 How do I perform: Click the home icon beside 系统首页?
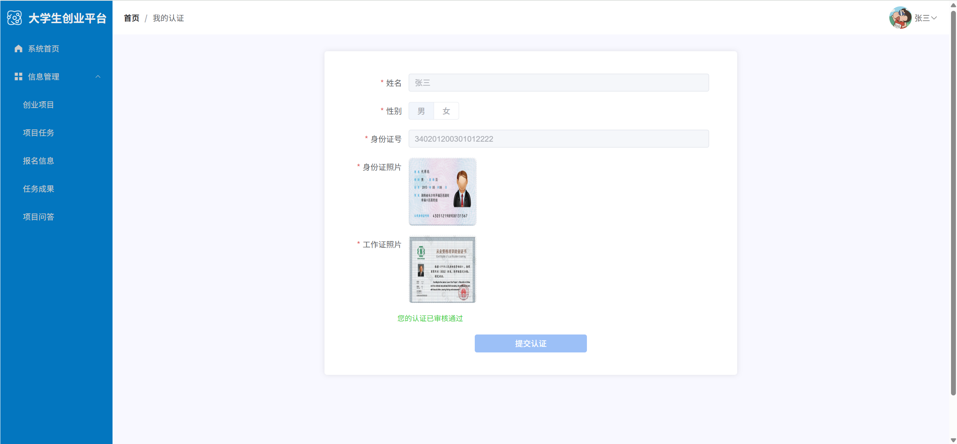coord(18,49)
